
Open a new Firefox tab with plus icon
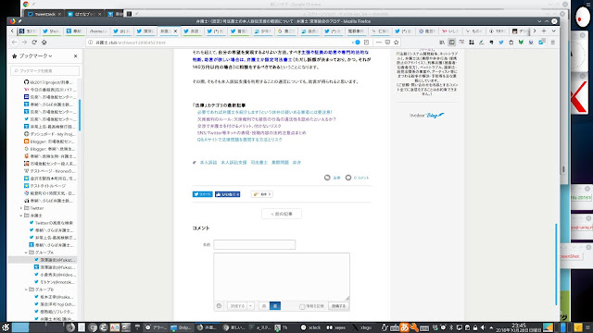[x=544, y=31]
